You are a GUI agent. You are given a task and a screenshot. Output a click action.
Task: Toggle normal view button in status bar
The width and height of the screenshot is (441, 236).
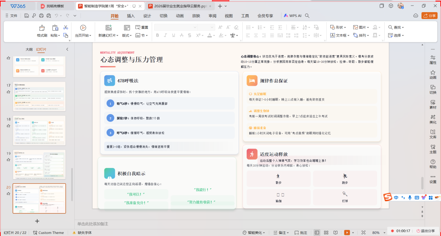click(x=317, y=233)
